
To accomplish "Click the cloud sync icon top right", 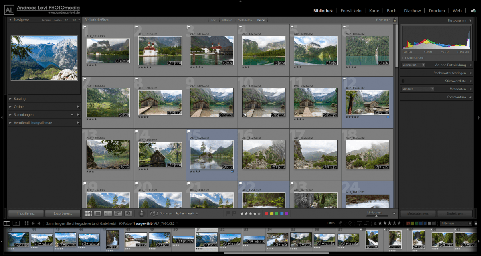I will point(473,10).
